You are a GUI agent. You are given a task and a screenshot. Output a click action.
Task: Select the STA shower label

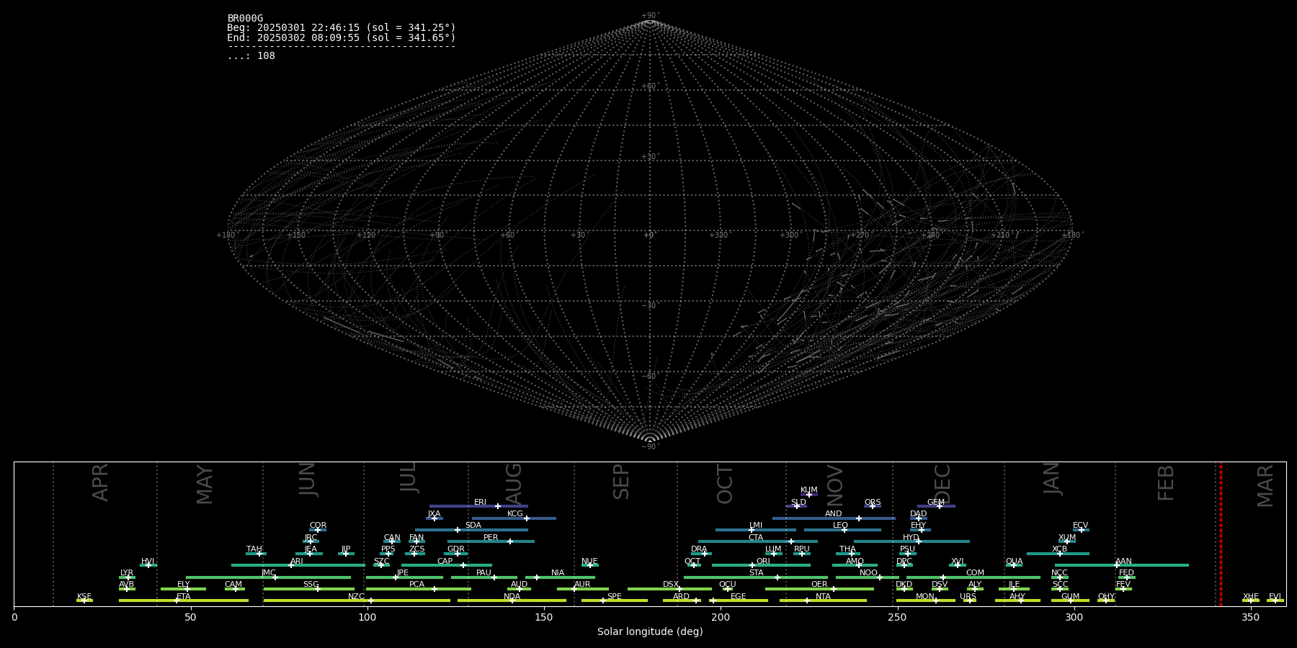tap(756, 573)
